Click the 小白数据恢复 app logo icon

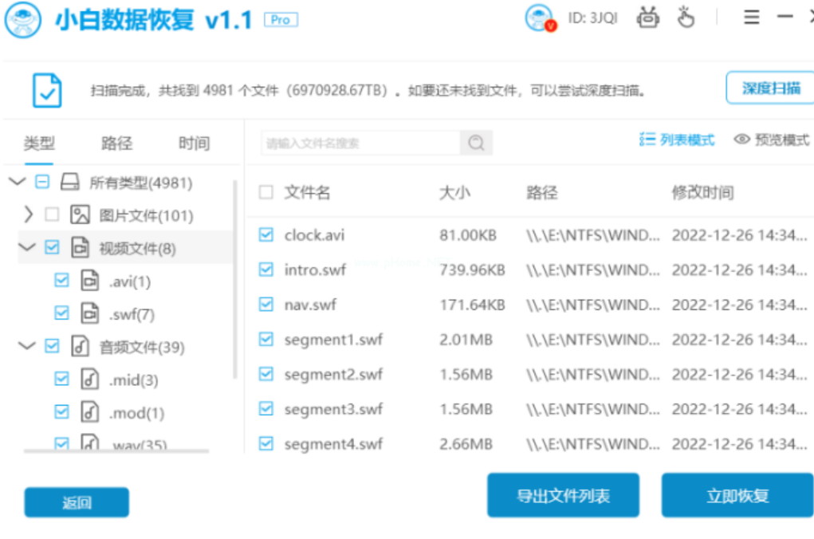pos(22,20)
